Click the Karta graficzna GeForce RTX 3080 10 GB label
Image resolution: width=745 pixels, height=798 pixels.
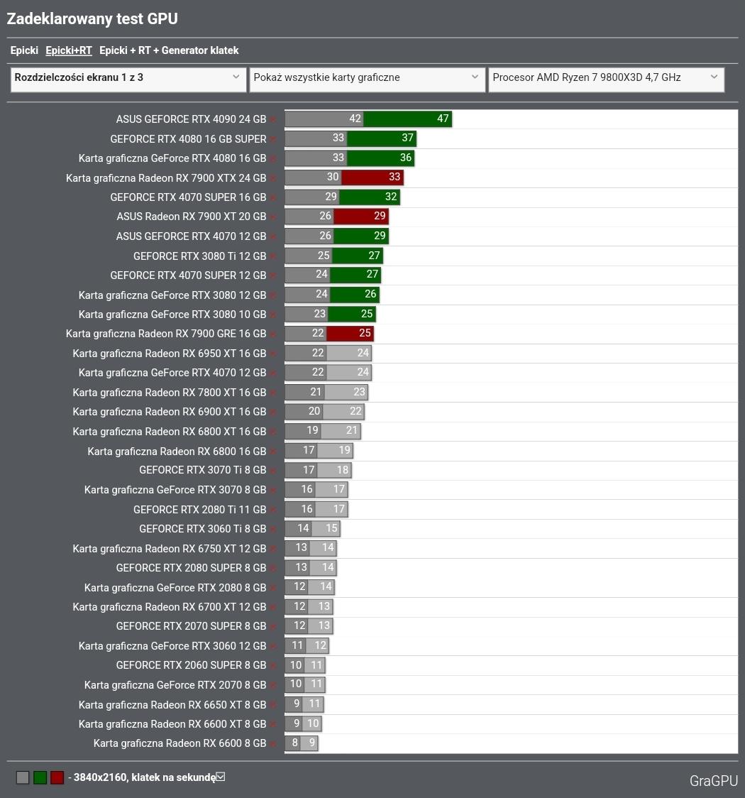click(x=172, y=315)
